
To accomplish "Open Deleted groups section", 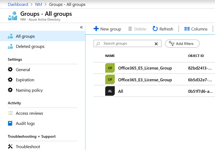I will [30, 47].
